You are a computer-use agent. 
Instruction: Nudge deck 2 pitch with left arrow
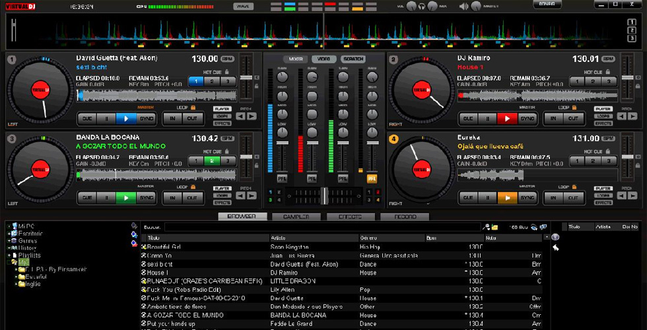click(x=622, y=116)
